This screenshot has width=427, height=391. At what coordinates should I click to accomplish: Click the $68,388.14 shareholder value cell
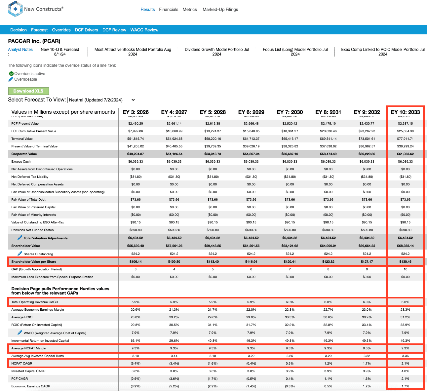click(x=405, y=246)
